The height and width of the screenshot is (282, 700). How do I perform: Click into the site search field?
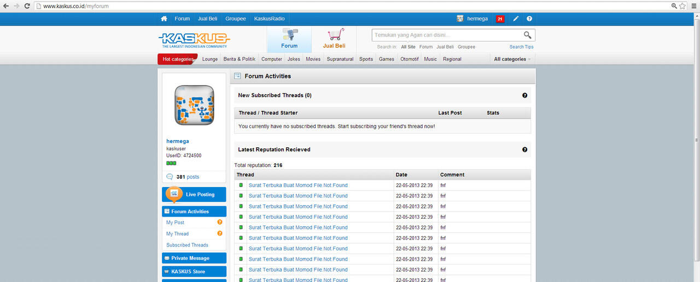(x=446, y=35)
